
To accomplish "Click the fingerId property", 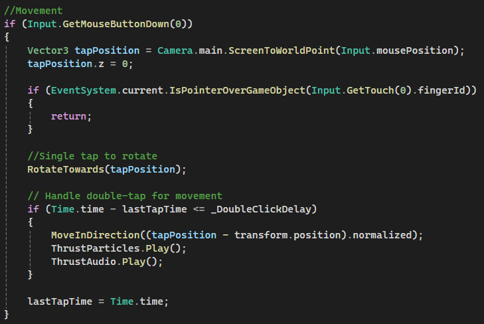I will [441, 90].
